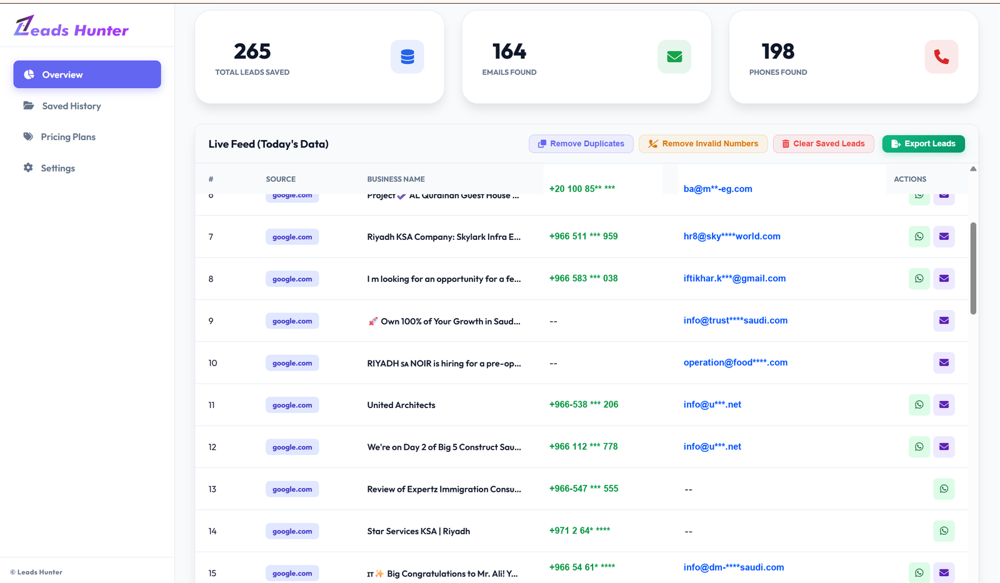Screen dimensions: 1000x583
Task: Email the United Architects lead
Action: coord(944,404)
